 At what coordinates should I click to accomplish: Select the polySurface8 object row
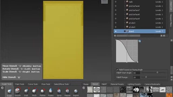[x=139, y=14]
